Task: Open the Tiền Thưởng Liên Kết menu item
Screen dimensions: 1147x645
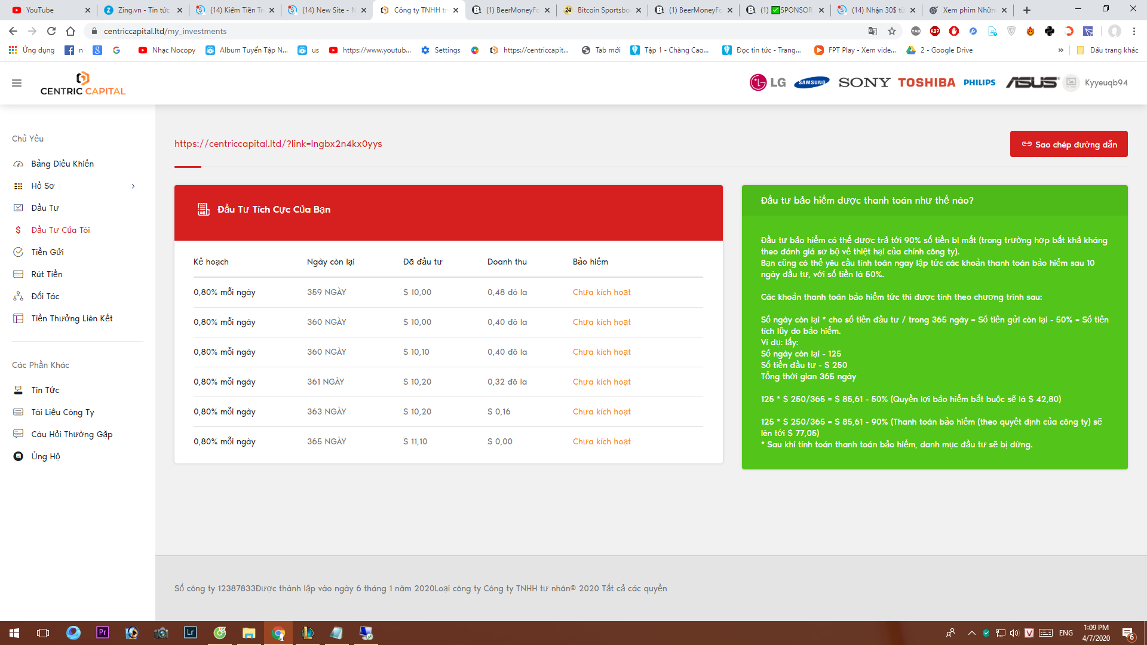Action: tap(72, 318)
